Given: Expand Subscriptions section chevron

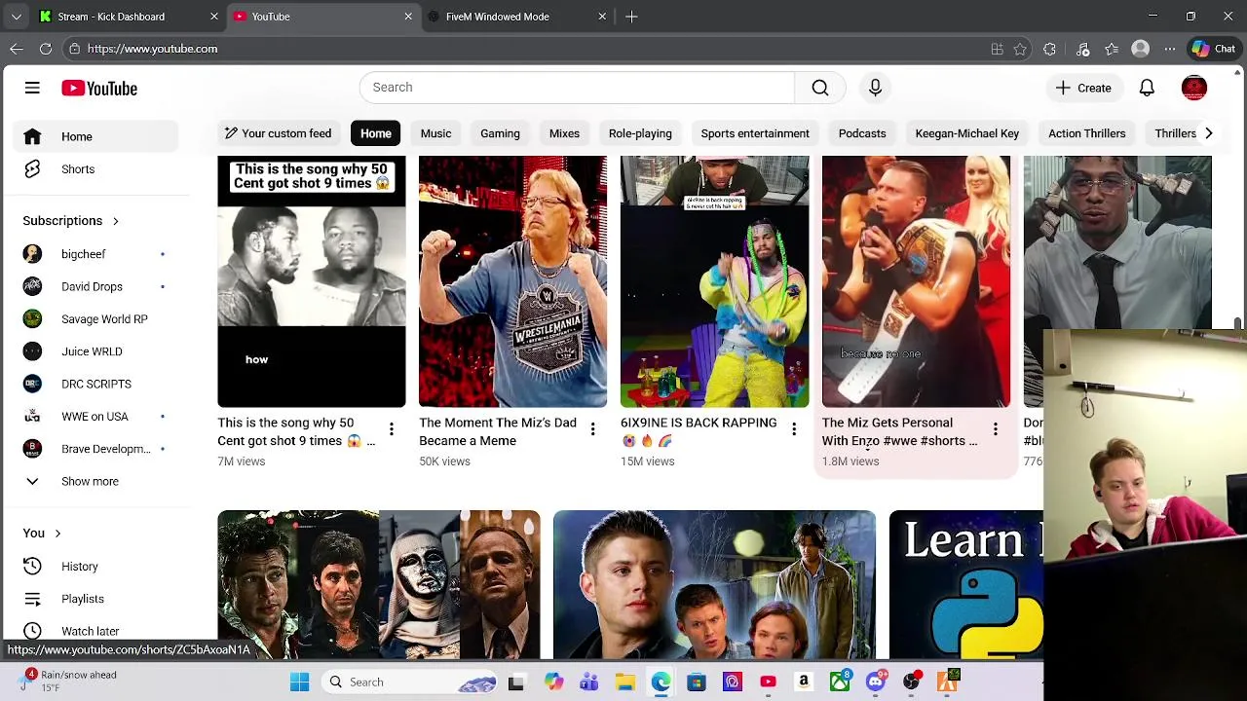Looking at the screenshot, I should coord(115,221).
